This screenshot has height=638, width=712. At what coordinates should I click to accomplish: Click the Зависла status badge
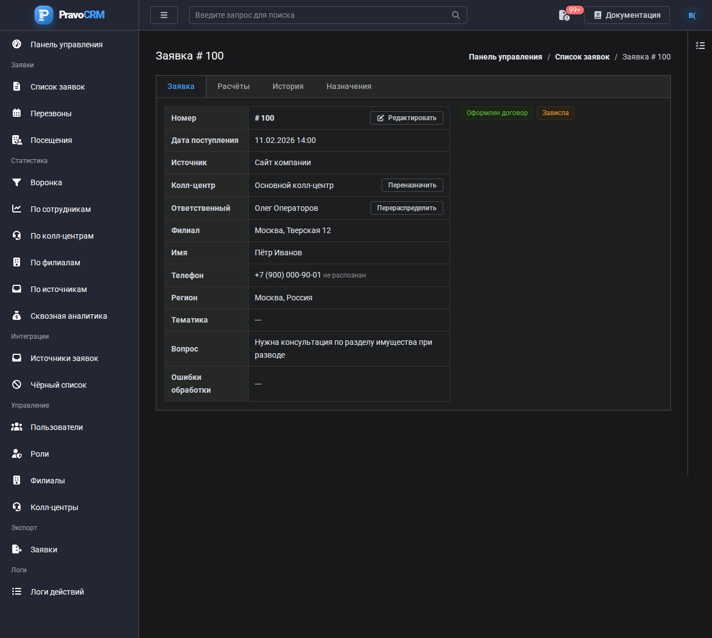click(x=556, y=113)
